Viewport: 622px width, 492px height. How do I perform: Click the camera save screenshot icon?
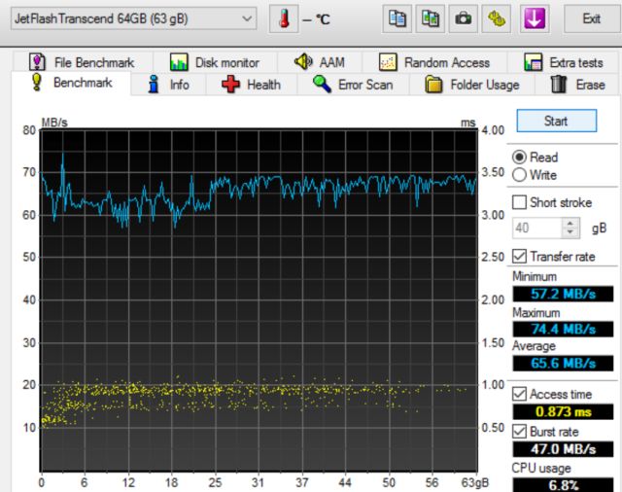click(x=464, y=18)
